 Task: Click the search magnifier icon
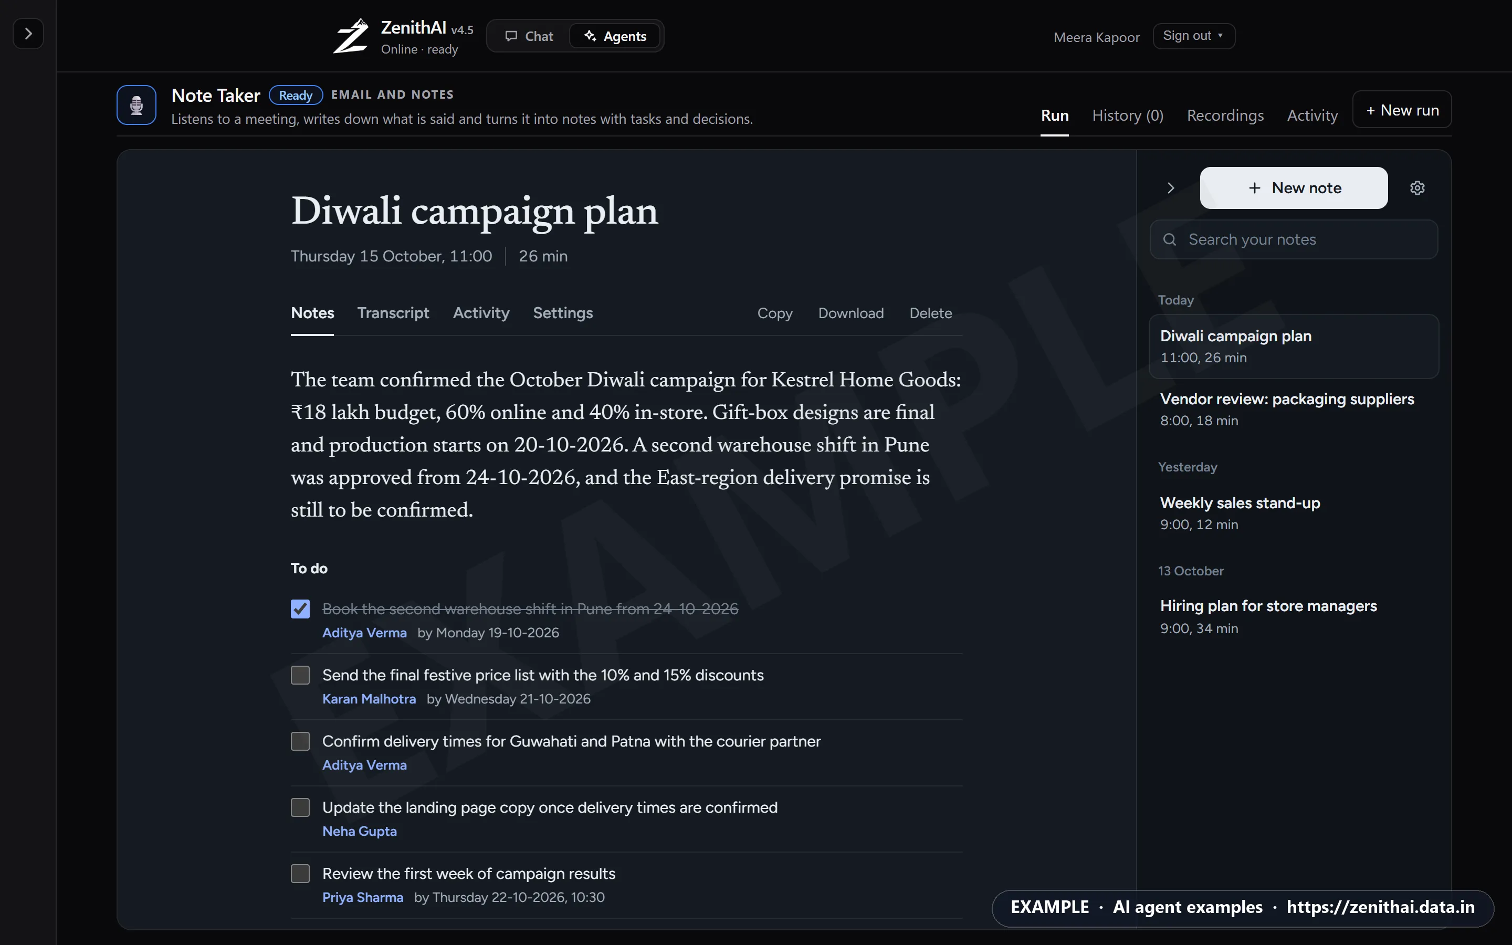(x=1170, y=239)
